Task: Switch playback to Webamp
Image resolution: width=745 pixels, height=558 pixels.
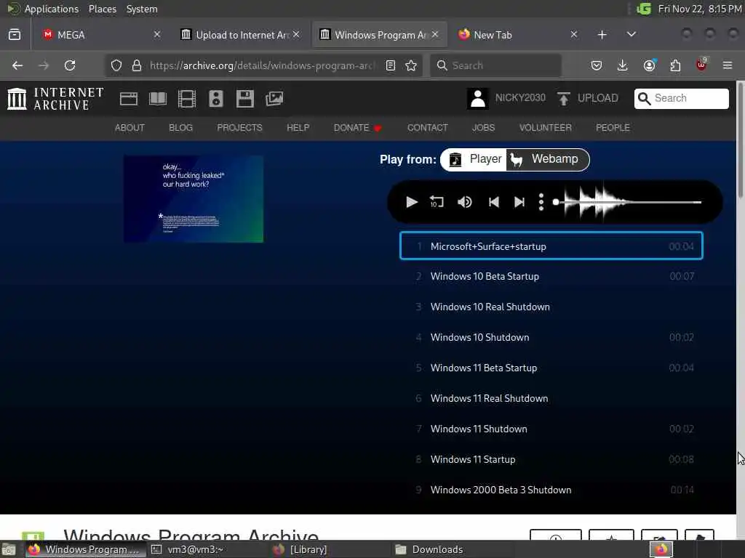Action: [547, 159]
